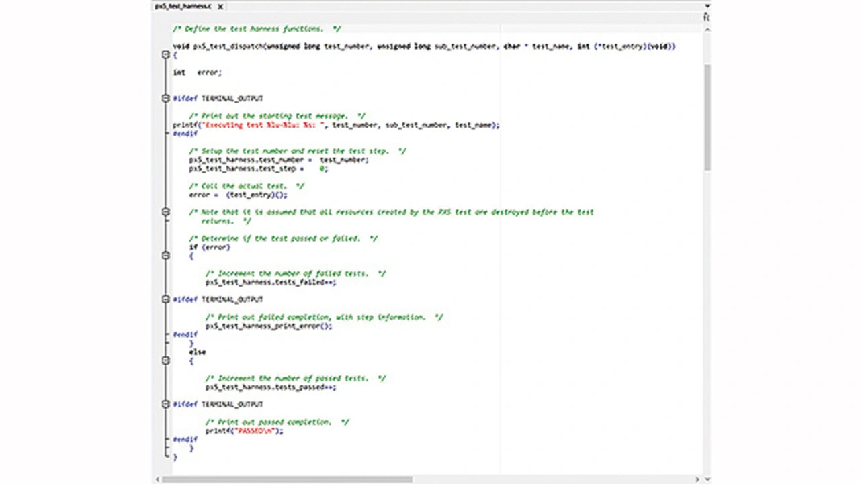This screenshot has height=484, width=860.
Task: Collapse the else brace block
Action: point(166,360)
